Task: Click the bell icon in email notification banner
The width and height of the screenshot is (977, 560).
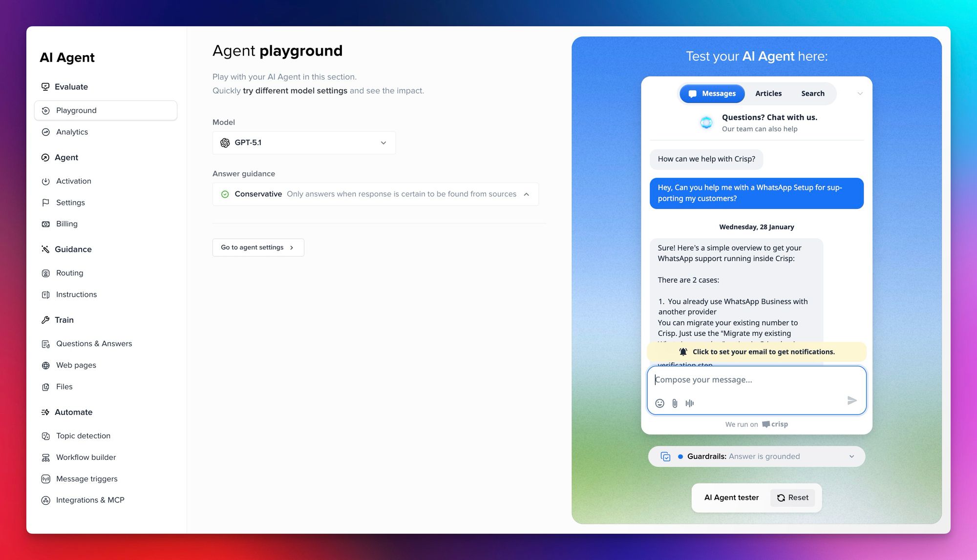Action: coord(683,352)
